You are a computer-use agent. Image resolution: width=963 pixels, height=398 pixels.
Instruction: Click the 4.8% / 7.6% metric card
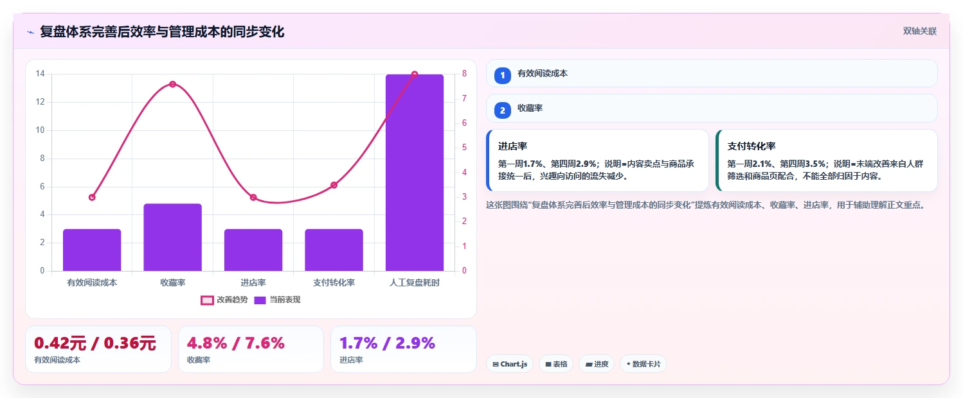pyautogui.click(x=251, y=349)
